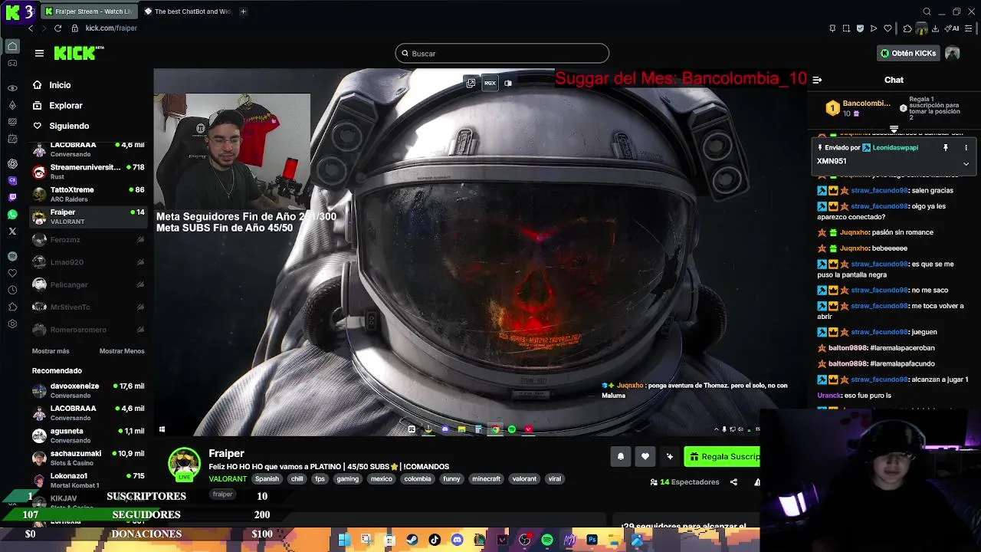Open Bancolombia top gifter entry
Image resolution: width=981 pixels, height=552 pixels.
pos(858,108)
